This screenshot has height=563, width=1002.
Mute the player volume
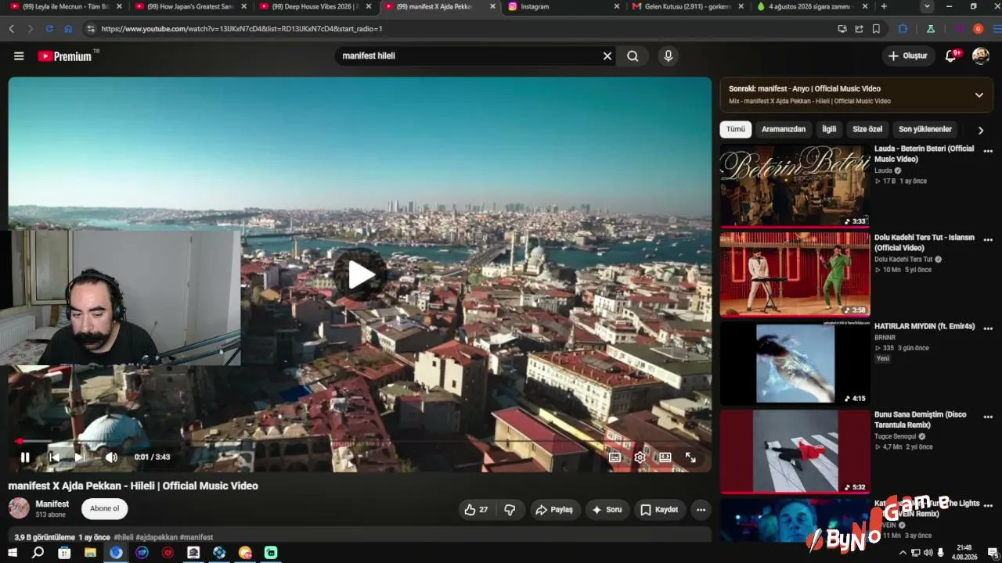(111, 457)
